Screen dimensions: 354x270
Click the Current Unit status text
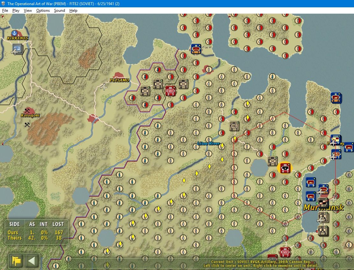pyautogui.click(x=261, y=262)
